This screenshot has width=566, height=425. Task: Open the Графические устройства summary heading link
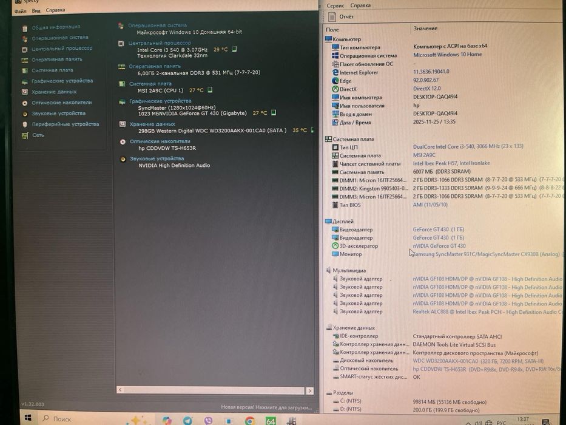pos(160,101)
